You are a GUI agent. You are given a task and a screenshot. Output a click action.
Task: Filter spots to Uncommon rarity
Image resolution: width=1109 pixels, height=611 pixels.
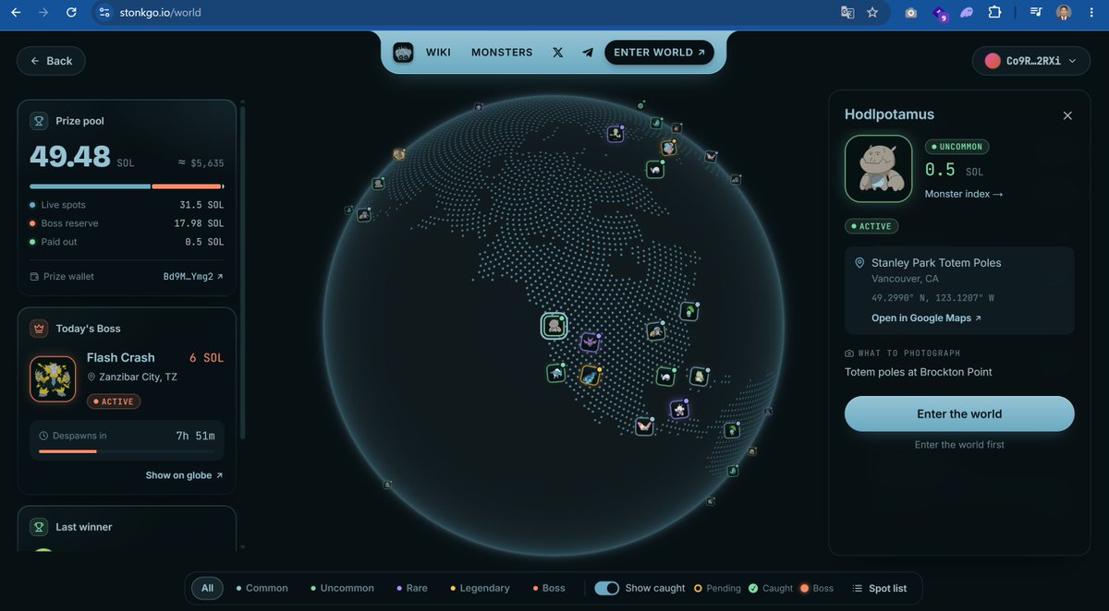point(343,588)
